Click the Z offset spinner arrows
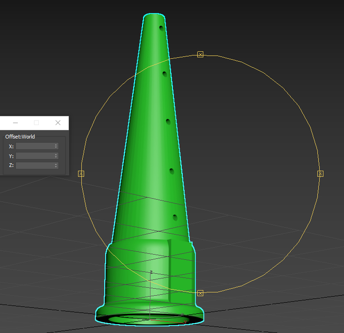 [x=56, y=166]
